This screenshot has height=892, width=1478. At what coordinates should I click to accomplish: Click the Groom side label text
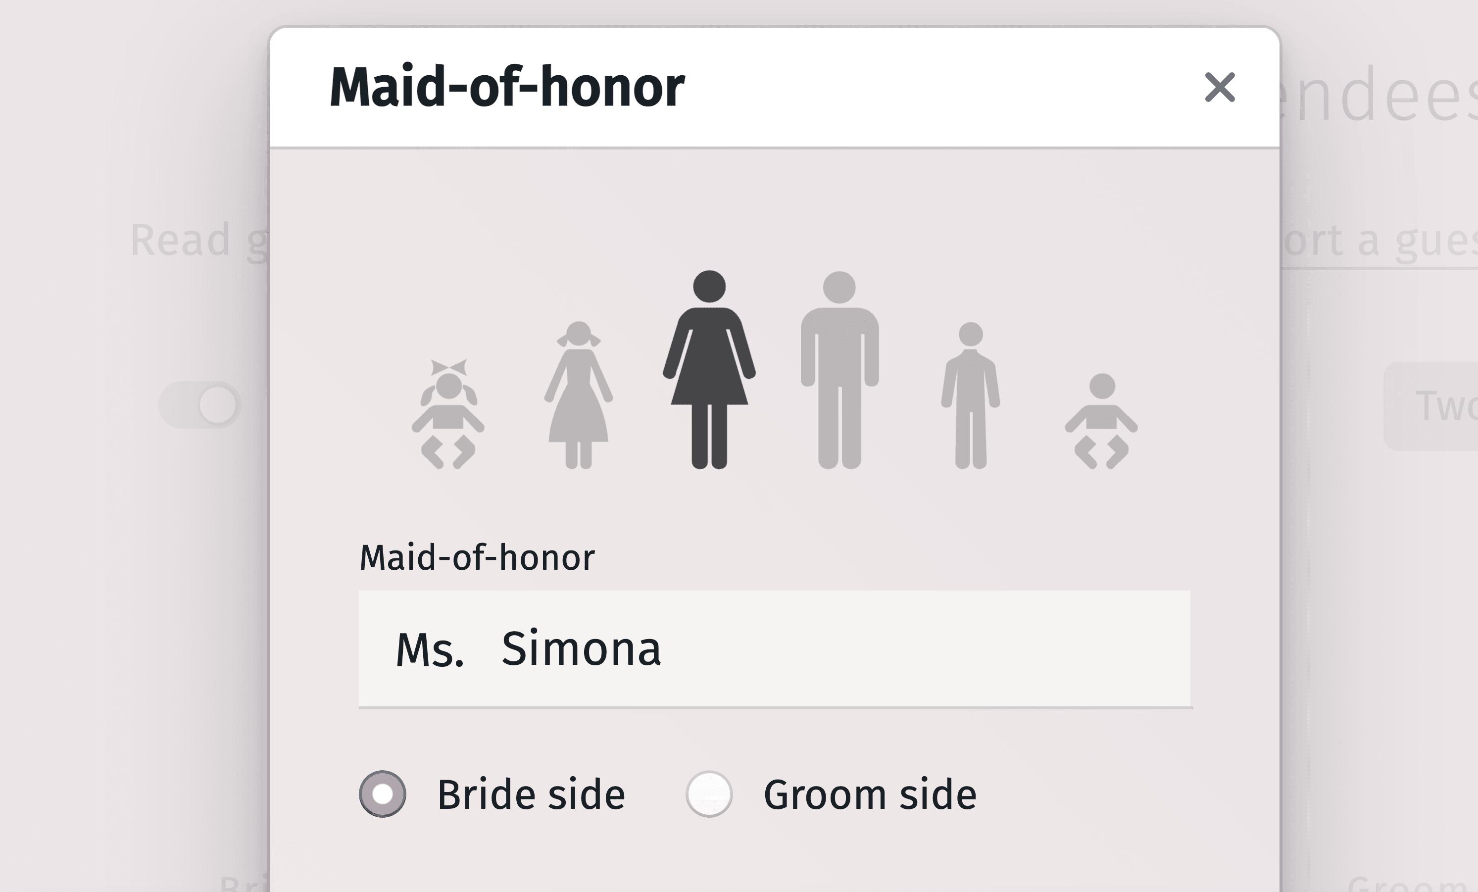[x=870, y=795]
